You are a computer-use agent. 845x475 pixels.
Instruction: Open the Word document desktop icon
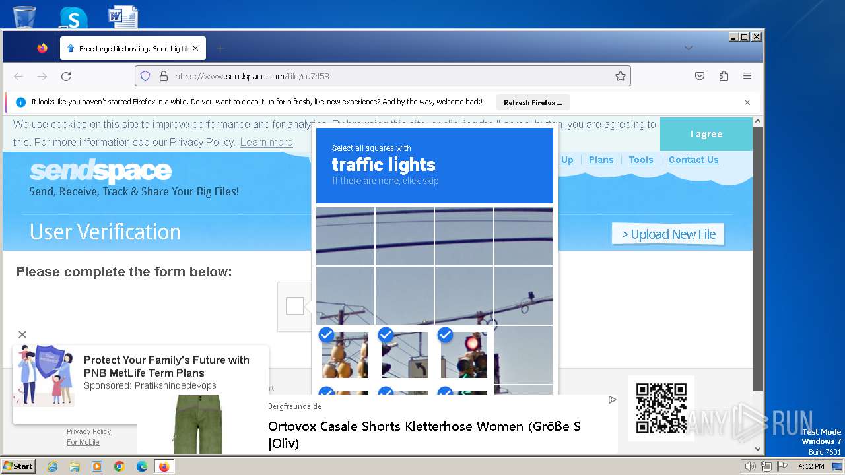click(123, 16)
